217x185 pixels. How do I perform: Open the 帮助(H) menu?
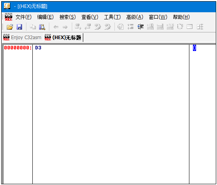(x=181, y=17)
